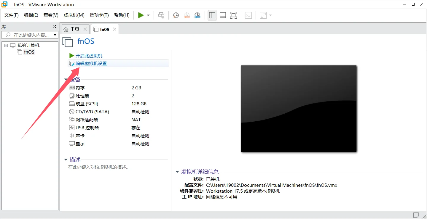427x219 pixels.
Task: Select the 已关机 status text
Action: 213,179
